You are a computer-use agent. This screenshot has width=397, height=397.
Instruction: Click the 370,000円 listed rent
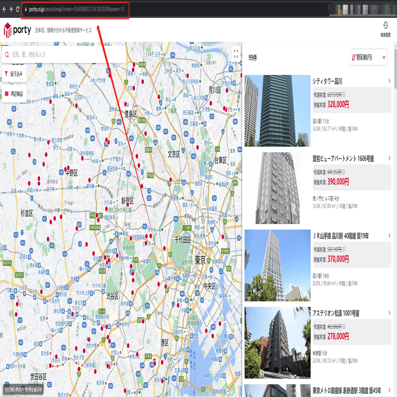tap(338, 259)
